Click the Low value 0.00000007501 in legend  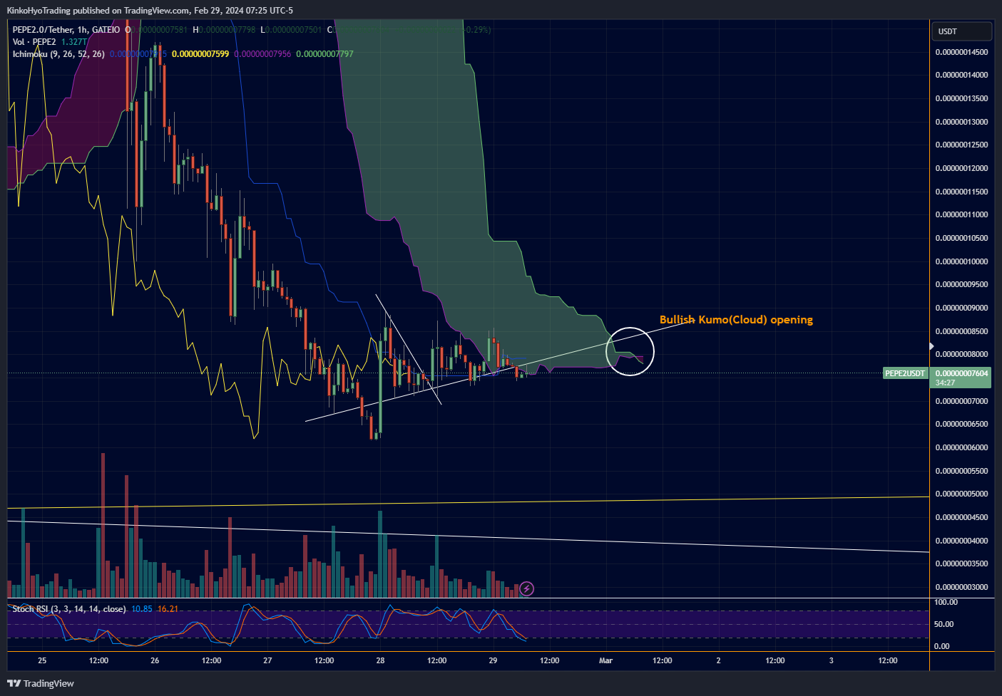(x=294, y=30)
